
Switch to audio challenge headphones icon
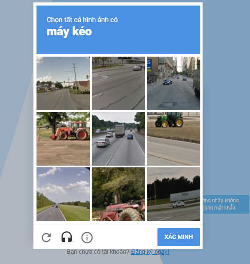(67, 237)
